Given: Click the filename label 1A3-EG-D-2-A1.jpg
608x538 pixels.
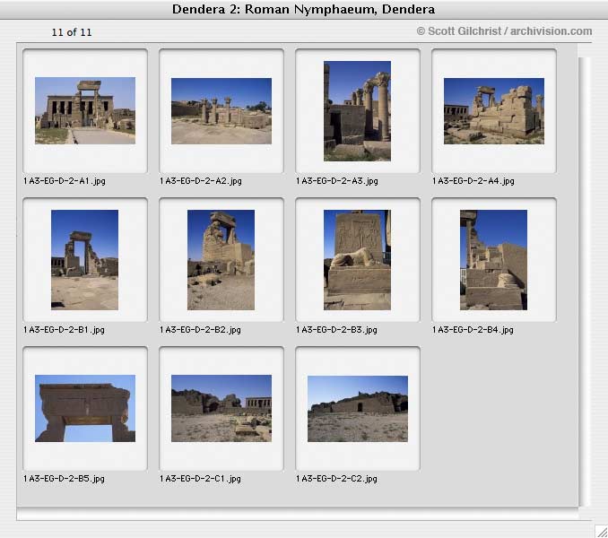Looking at the screenshot, I should tap(65, 181).
